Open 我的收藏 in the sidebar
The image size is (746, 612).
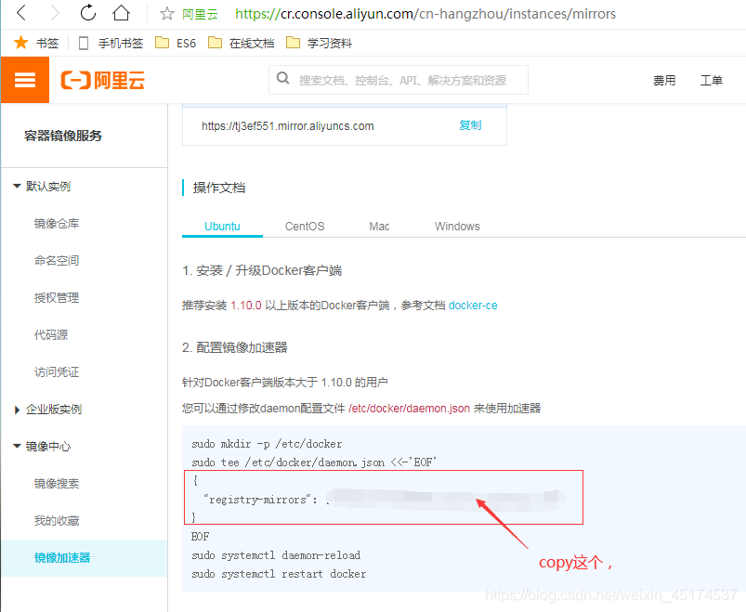pyautogui.click(x=57, y=520)
